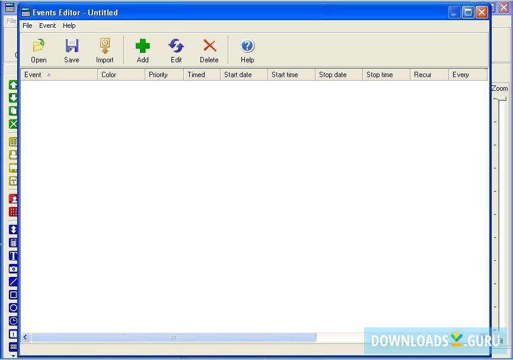Open the Help menu
This screenshot has width=513, height=360.
pyautogui.click(x=69, y=26)
